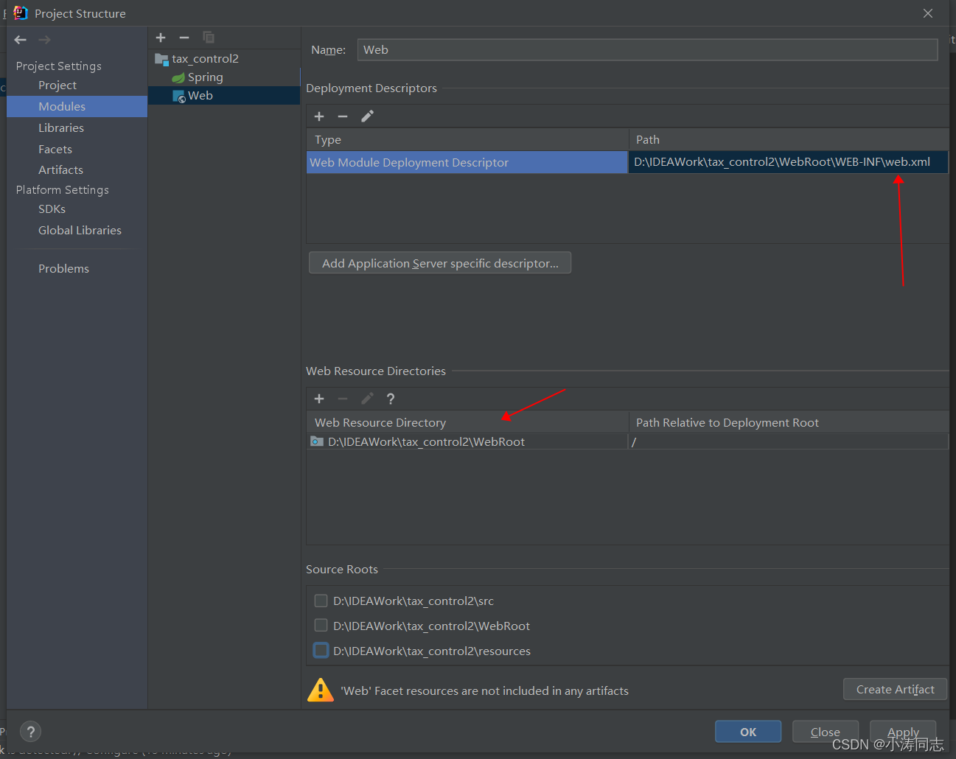Edit the deployment descriptor with pencil icon
This screenshot has height=759, width=956.
click(x=367, y=116)
